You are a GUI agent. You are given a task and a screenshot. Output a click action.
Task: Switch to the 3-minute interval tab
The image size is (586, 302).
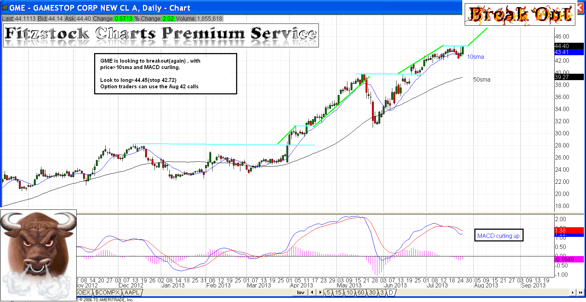coord(382,292)
